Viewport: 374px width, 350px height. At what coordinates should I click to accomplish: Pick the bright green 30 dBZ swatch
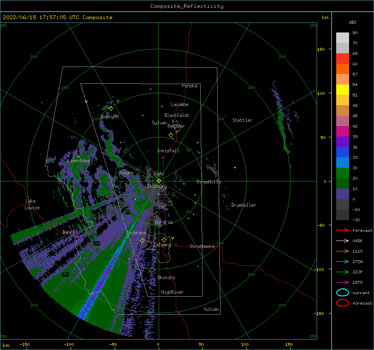tap(342, 173)
